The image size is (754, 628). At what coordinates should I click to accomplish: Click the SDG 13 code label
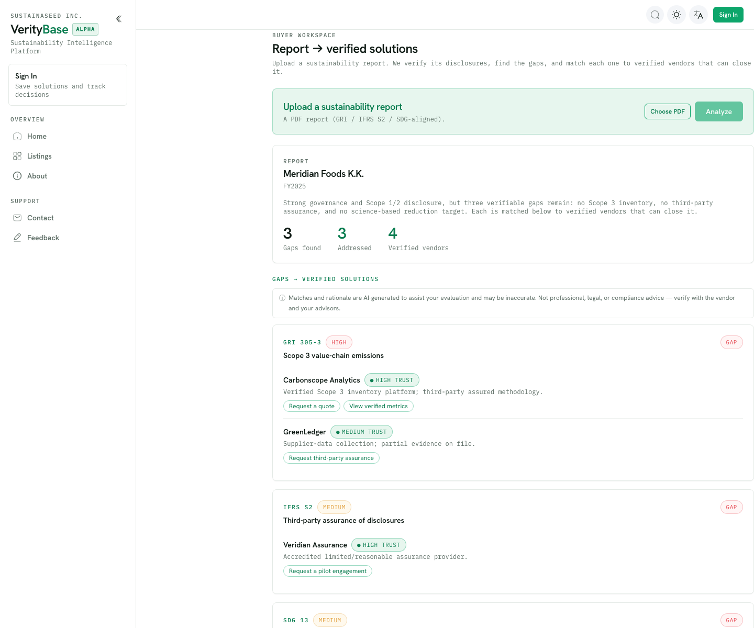[296, 620]
